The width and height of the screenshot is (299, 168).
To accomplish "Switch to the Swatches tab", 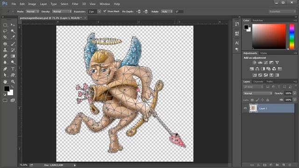I will tap(257, 21).
